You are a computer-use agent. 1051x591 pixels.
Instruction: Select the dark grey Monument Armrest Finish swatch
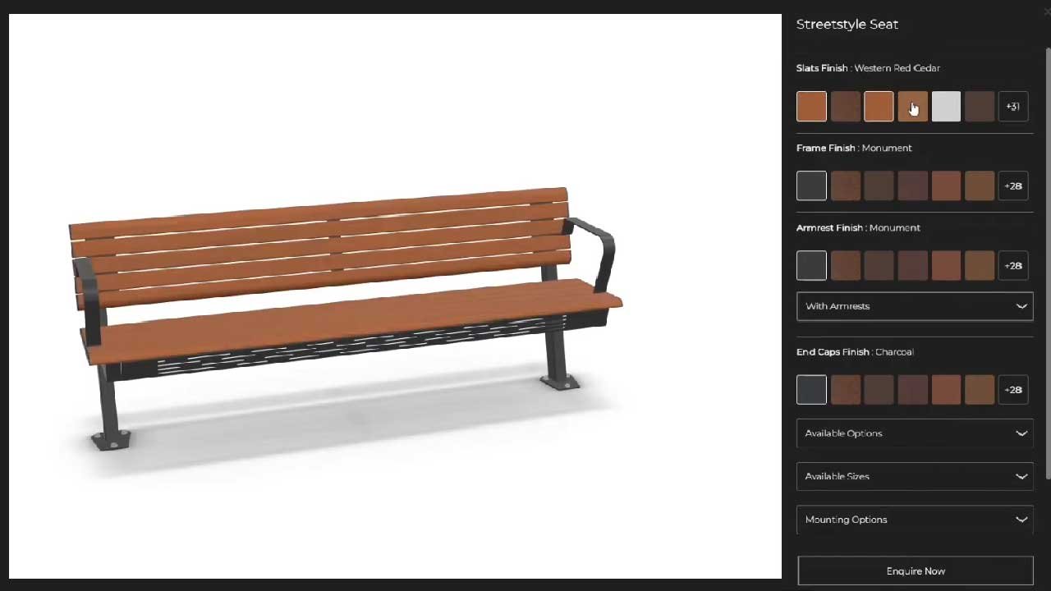tap(811, 266)
